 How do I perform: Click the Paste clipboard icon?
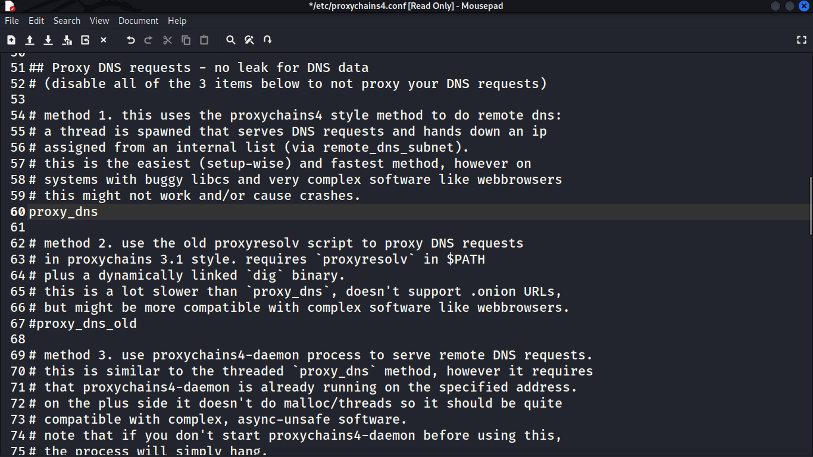[x=204, y=40]
